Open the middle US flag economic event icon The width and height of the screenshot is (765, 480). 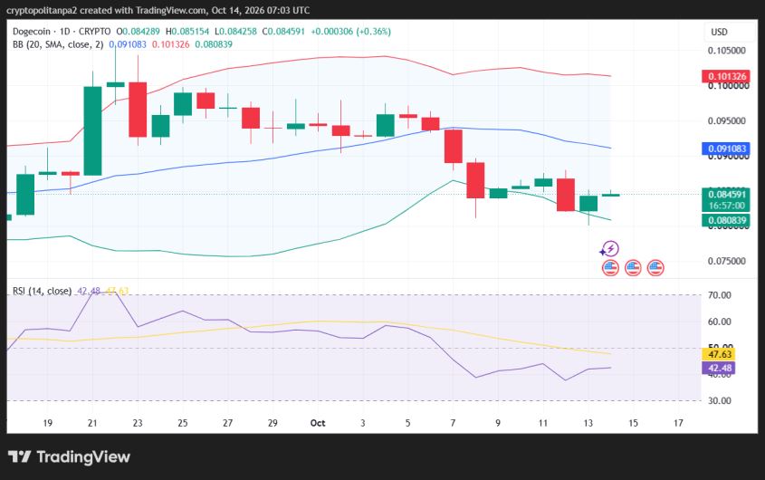(633, 267)
